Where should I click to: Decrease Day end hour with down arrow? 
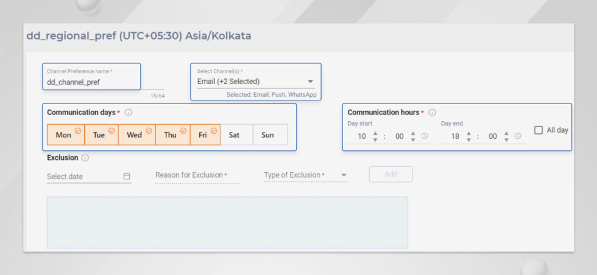468,139
